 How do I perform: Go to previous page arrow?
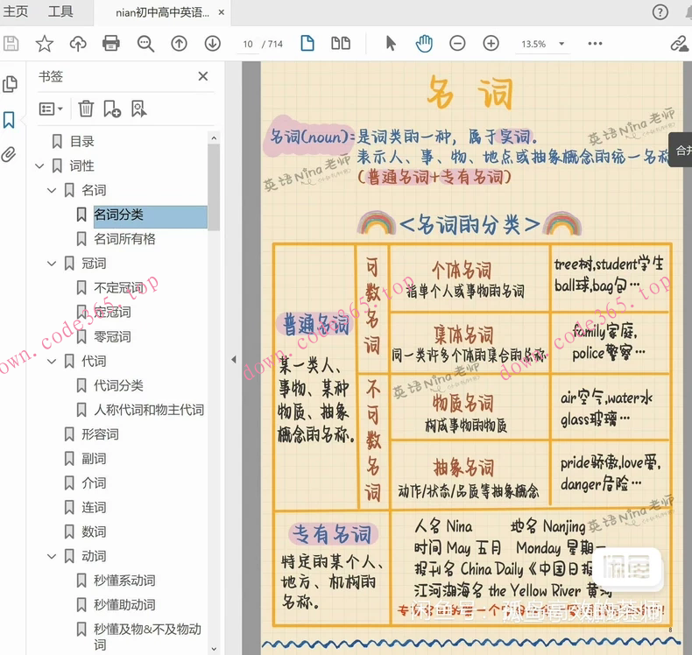click(x=180, y=44)
